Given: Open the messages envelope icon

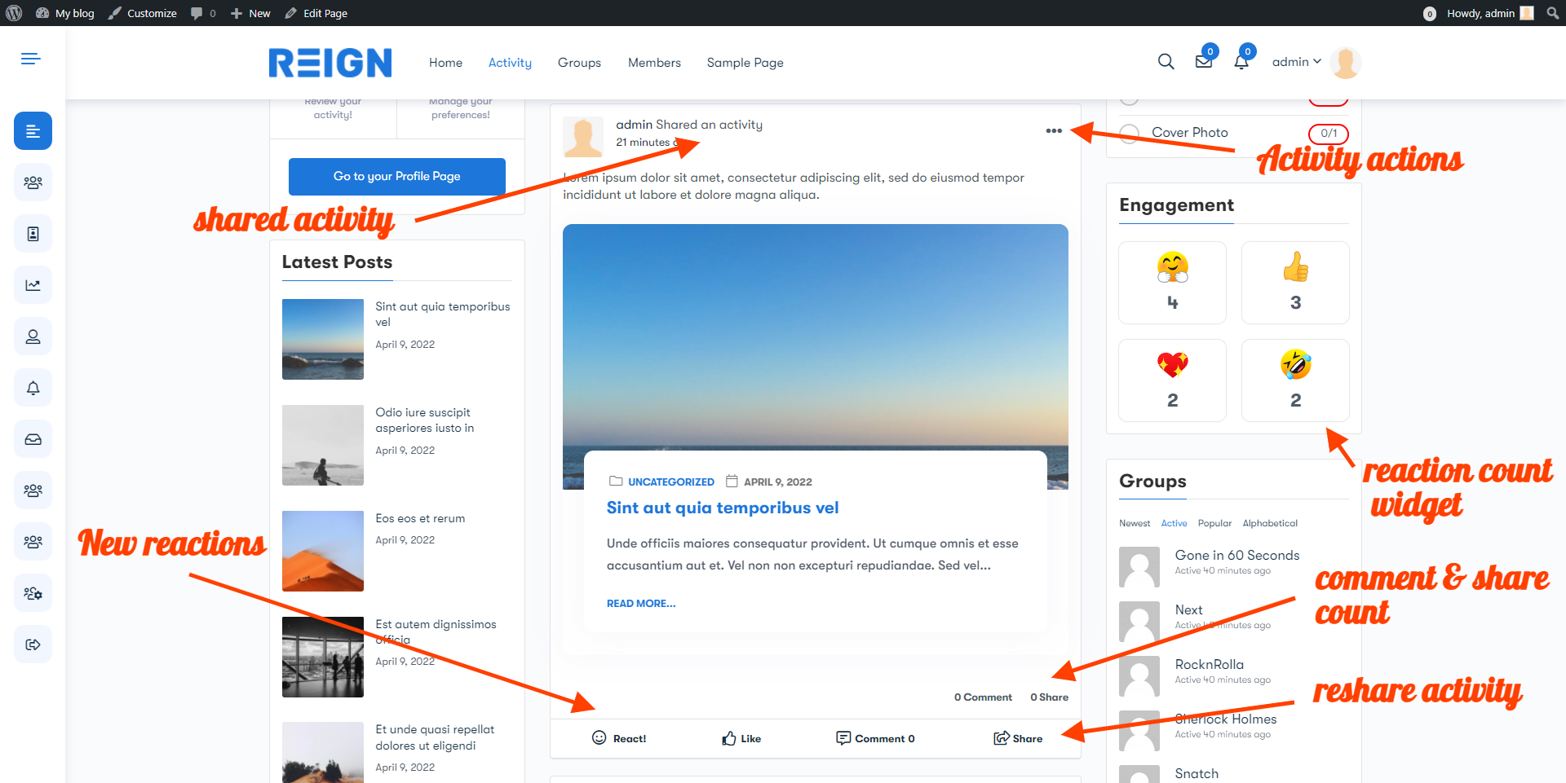Looking at the screenshot, I should [x=1204, y=62].
